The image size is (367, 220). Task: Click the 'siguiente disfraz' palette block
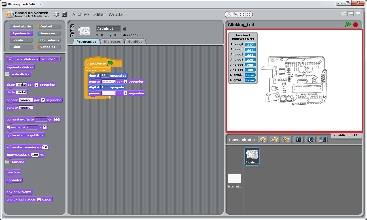pos(20,67)
